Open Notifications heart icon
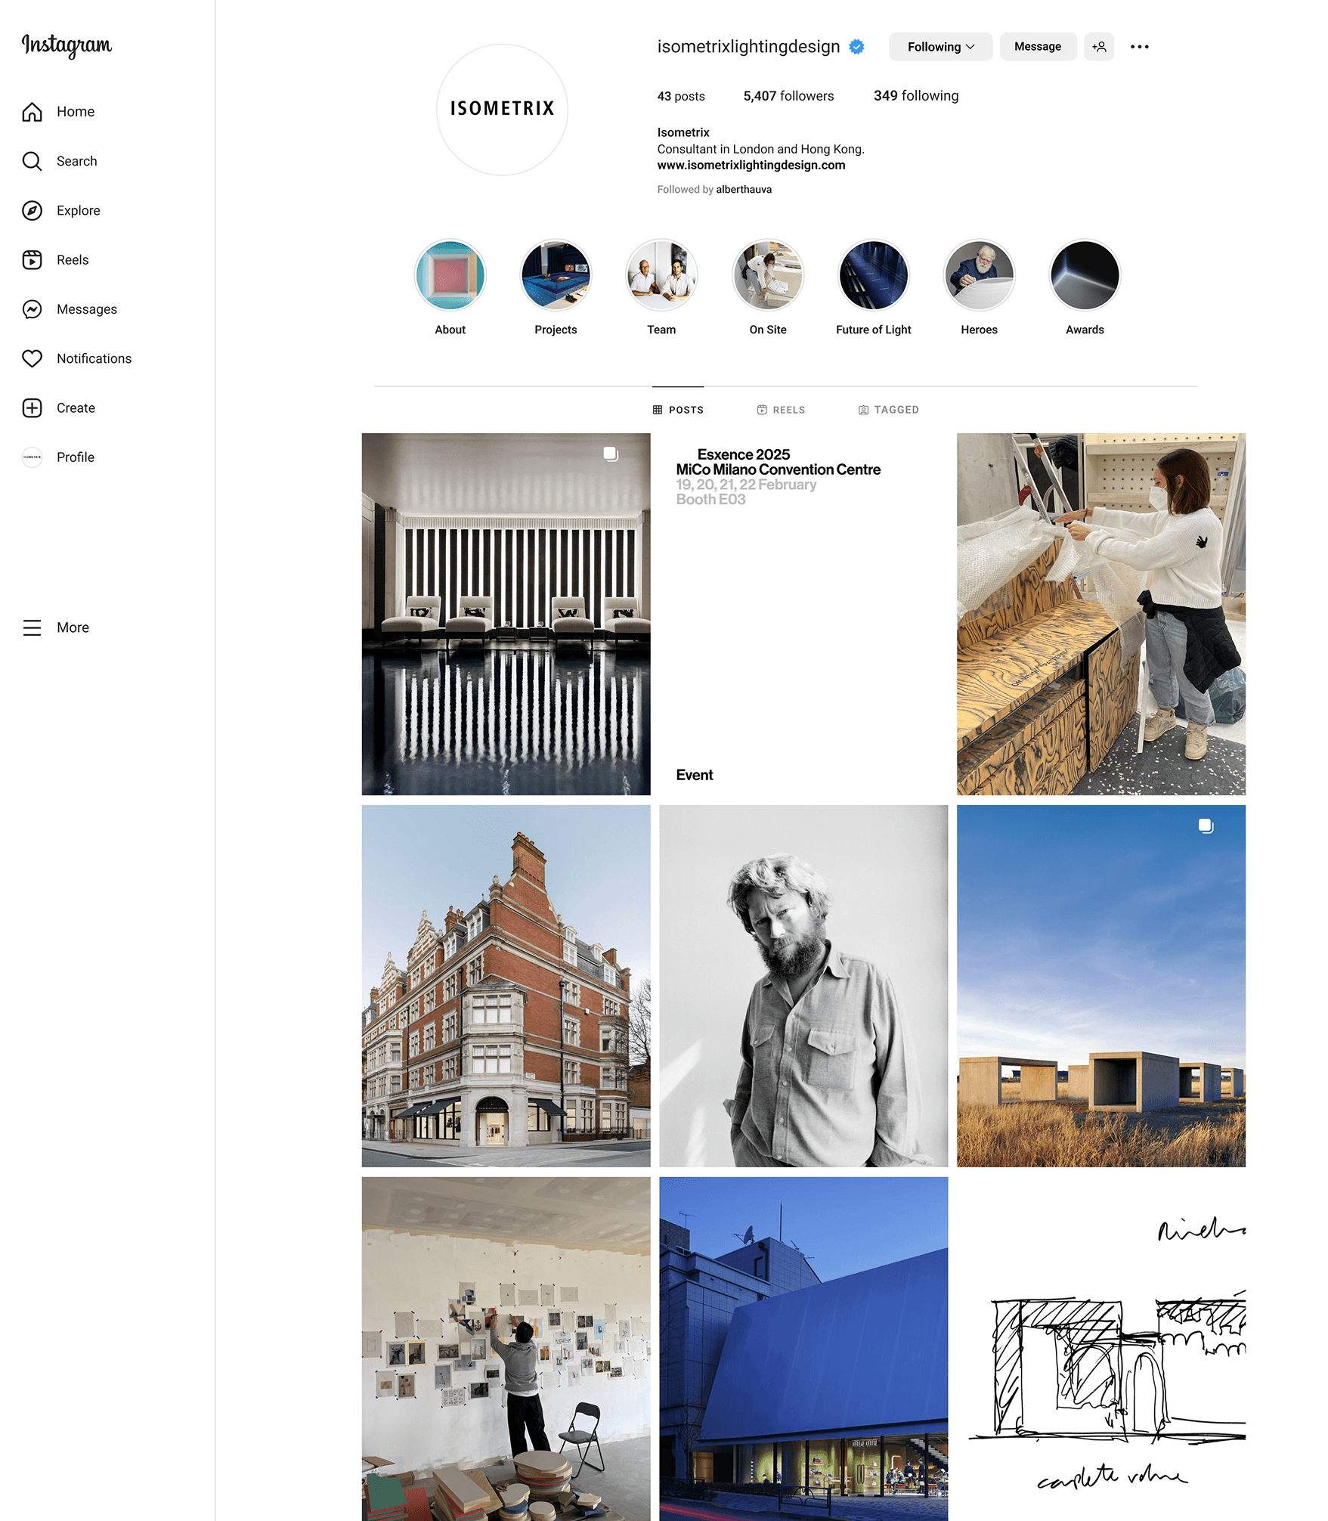 tap(32, 358)
